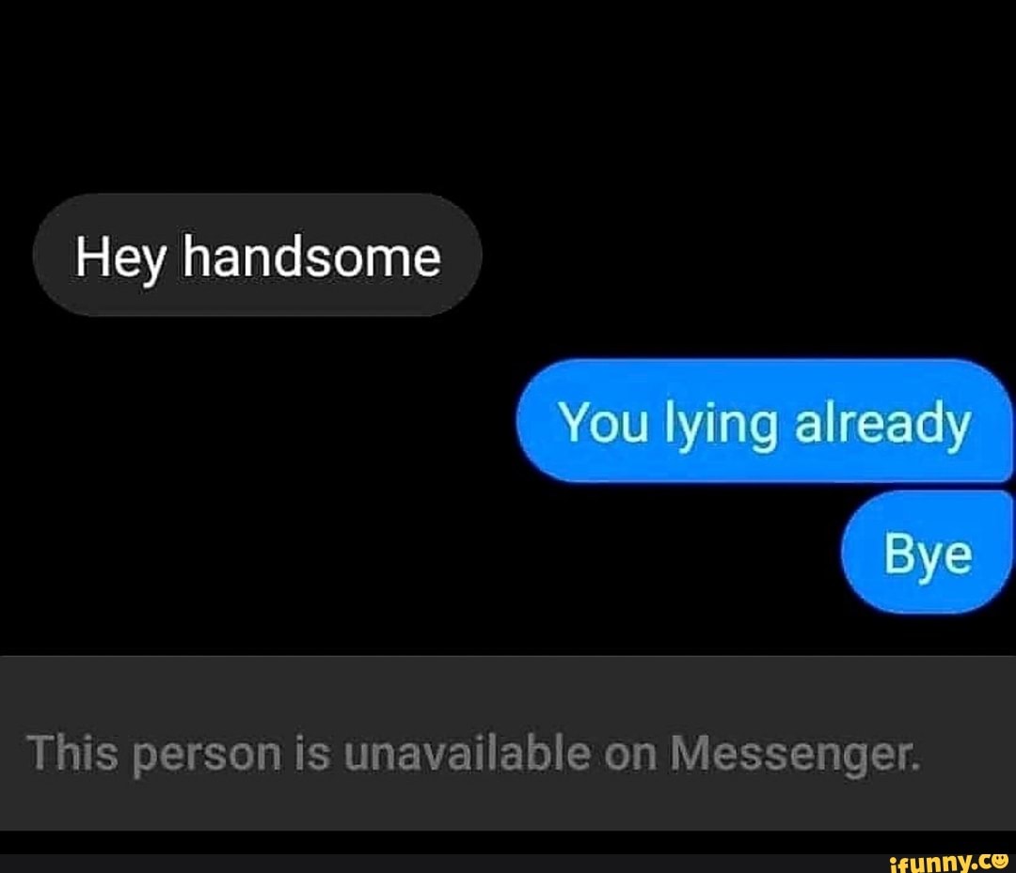1016x873 pixels.
Task: Click the word "You" in the blue bubble
Action: pos(605,423)
